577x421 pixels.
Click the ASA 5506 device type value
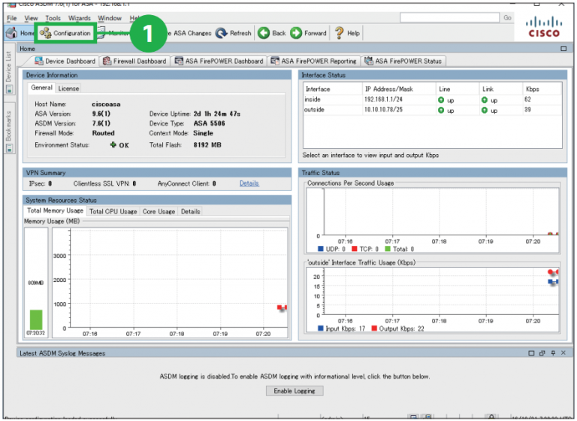pos(209,123)
